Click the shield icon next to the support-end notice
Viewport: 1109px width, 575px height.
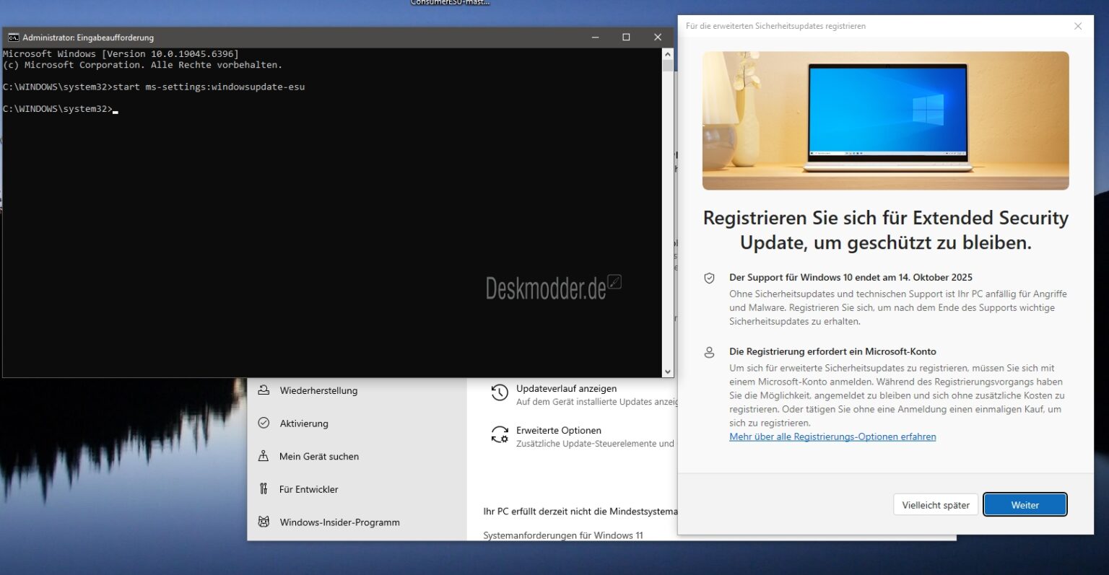coord(709,277)
